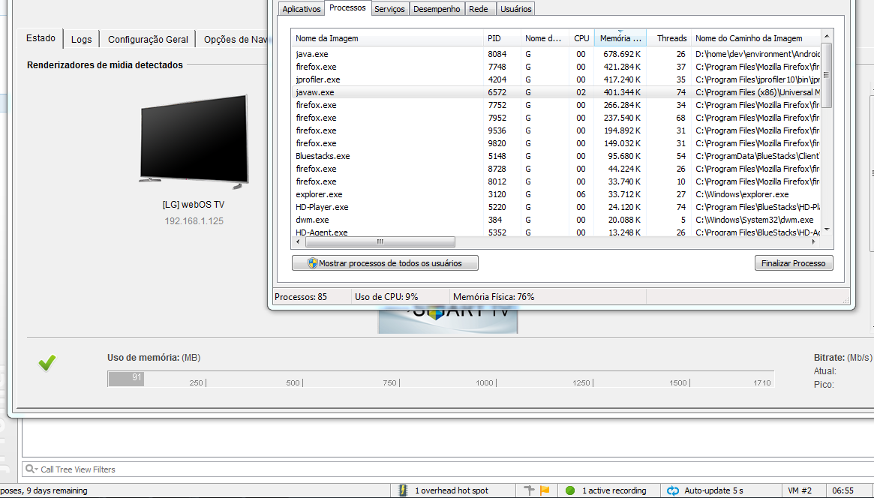Click the LG webOS TV thumbnail
Viewport: 874px width, 498px height.
pos(194,142)
